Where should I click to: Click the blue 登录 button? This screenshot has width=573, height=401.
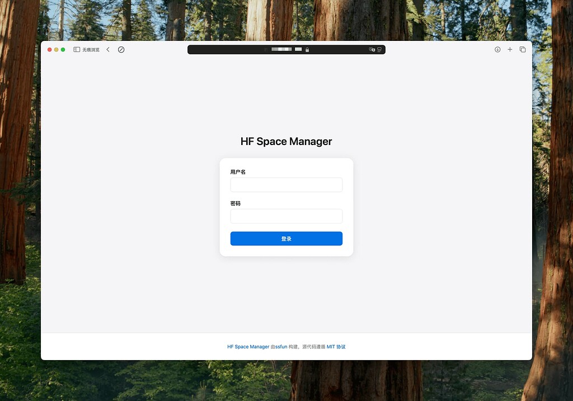(286, 239)
